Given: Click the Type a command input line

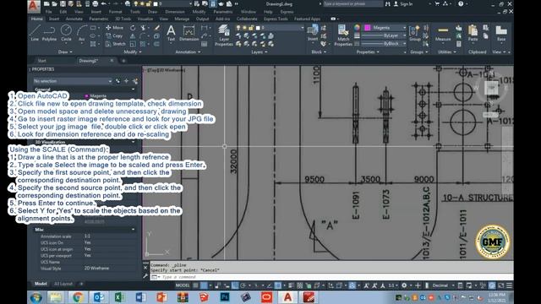Looking at the screenshot, I should tap(331, 277).
